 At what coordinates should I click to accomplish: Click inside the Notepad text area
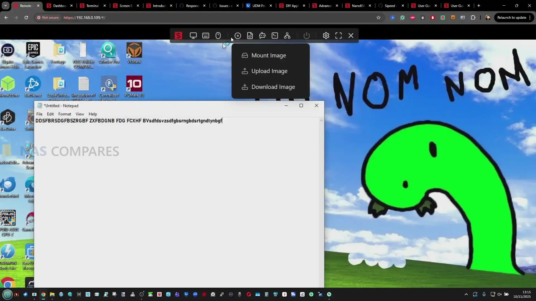(x=179, y=195)
